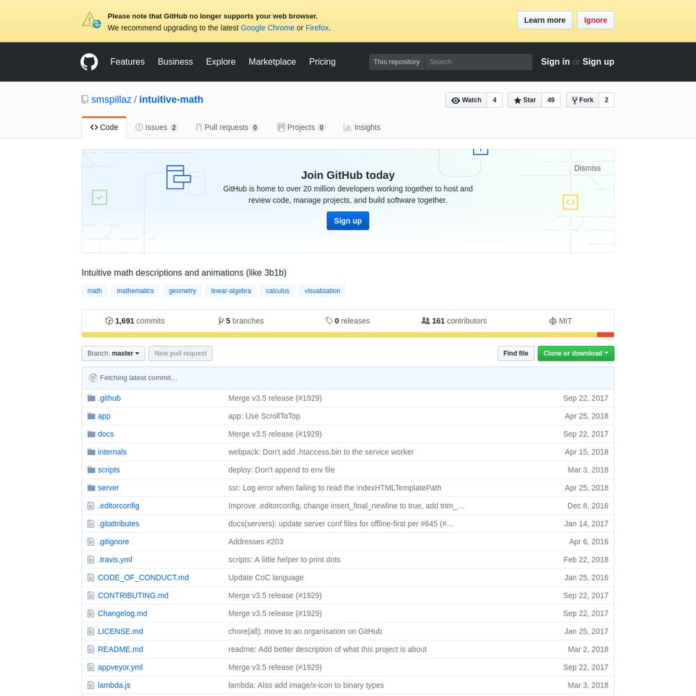The width and height of the screenshot is (696, 696).
Task: Click the MIT license scale icon
Action: coord(553,321)
